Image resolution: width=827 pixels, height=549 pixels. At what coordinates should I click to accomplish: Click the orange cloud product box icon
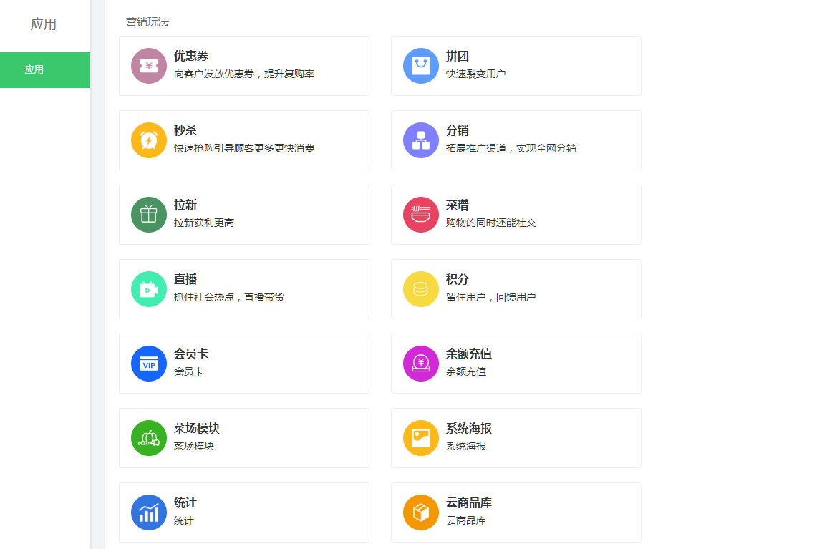click(x=421, y=512)
